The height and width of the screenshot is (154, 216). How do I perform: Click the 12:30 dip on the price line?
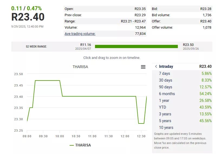[141, 123]
